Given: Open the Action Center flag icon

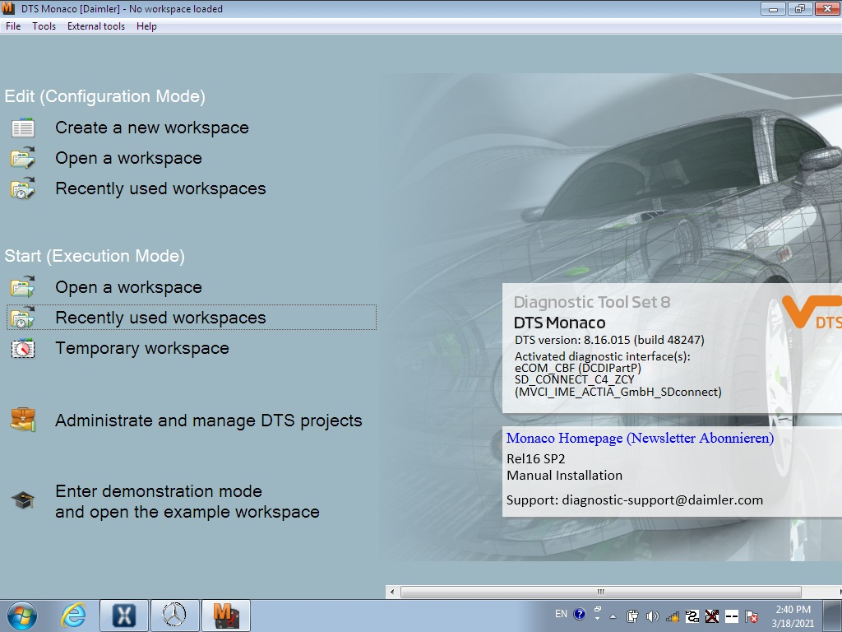Looking at the screenshot, I should 752,616.
